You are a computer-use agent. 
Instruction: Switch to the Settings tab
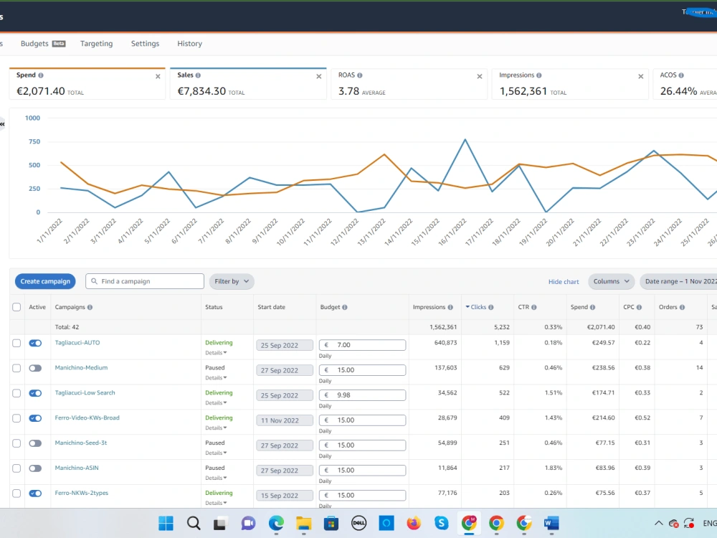(145, 44)
